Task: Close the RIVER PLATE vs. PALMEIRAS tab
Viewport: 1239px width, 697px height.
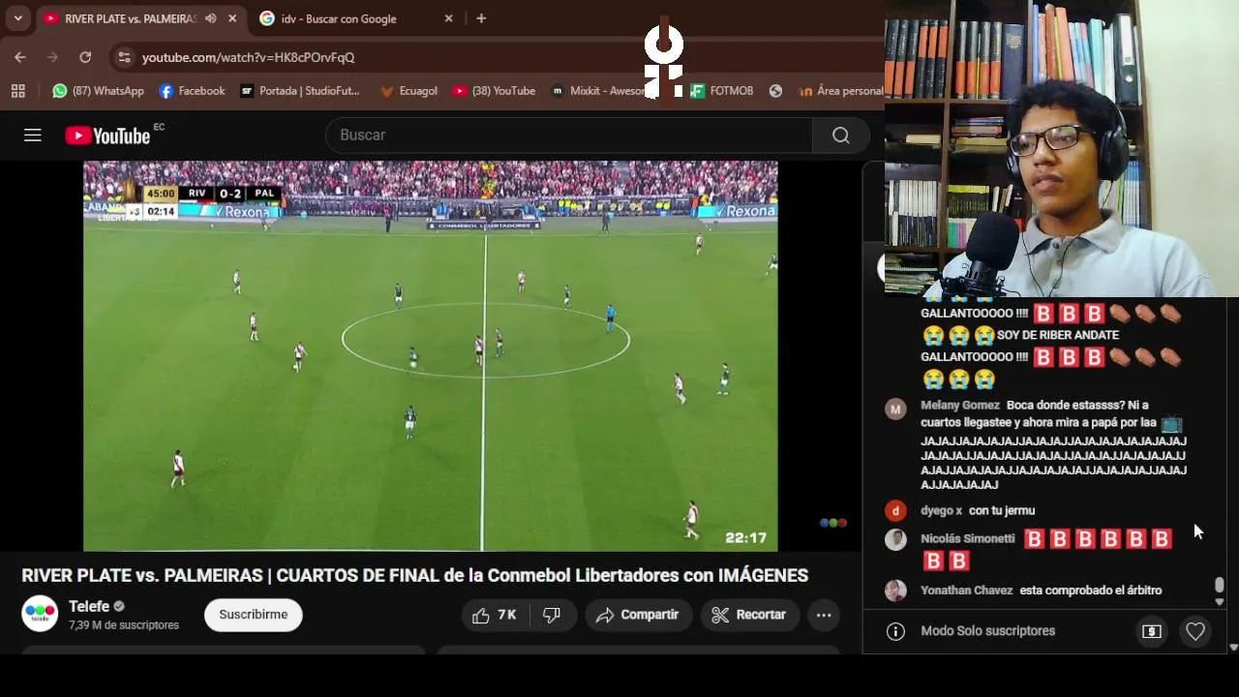Action: coord(232,18)
